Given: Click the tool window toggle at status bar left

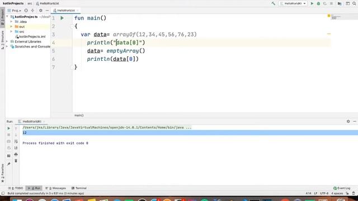Looking at the screenshot, I should [x=3, y=193].
